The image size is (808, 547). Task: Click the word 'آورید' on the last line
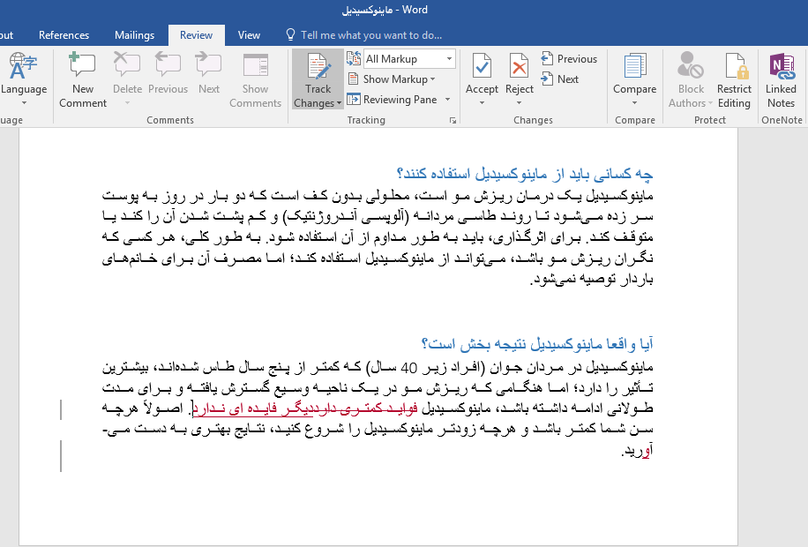click(639, 451)
